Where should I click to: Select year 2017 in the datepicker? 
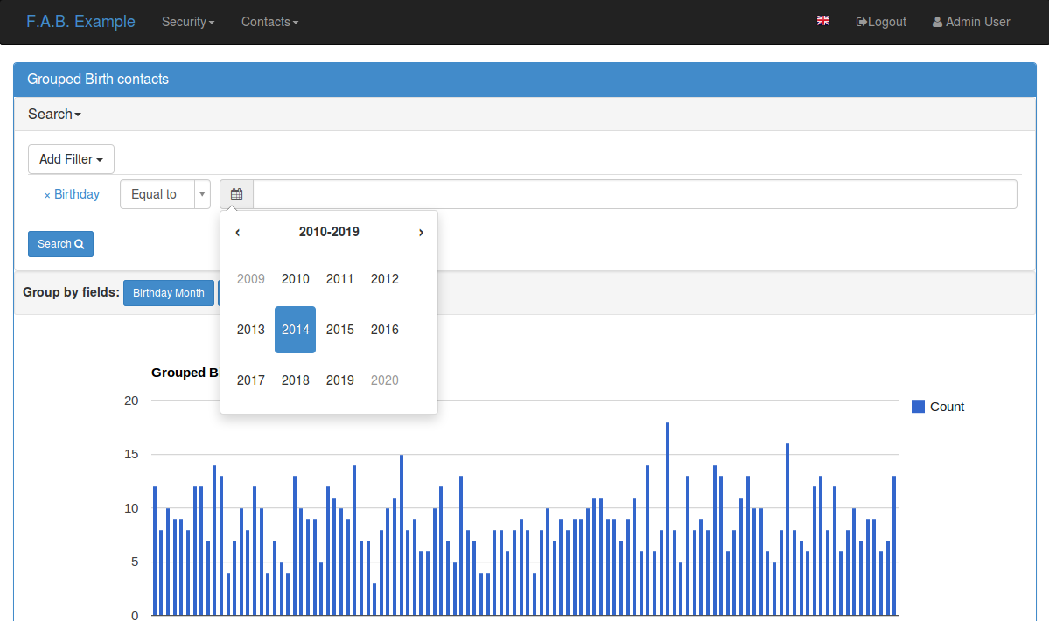[x=250, y=380]
